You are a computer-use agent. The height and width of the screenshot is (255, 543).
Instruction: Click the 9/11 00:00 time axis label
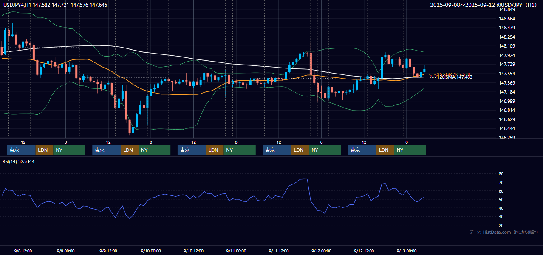tap(236, 251)
